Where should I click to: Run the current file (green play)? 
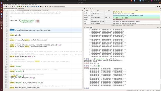click(x=17, y=7)
